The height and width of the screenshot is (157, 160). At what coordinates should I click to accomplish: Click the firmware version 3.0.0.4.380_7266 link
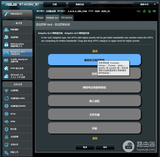click(x=77, y=11)
